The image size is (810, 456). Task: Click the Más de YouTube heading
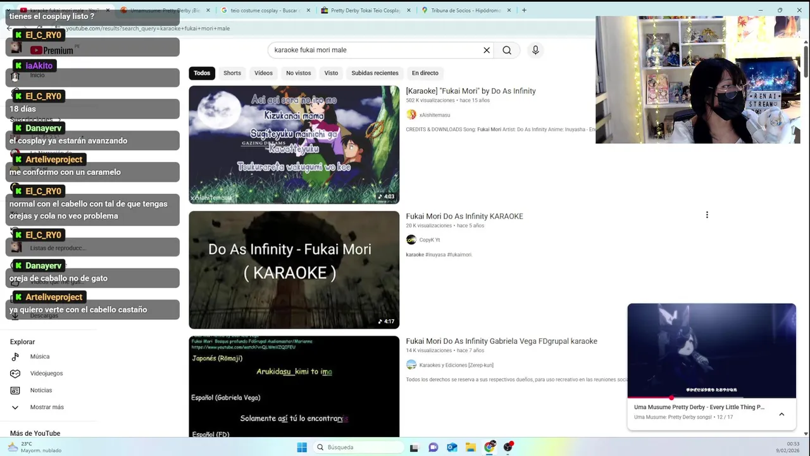click(35, 433)
